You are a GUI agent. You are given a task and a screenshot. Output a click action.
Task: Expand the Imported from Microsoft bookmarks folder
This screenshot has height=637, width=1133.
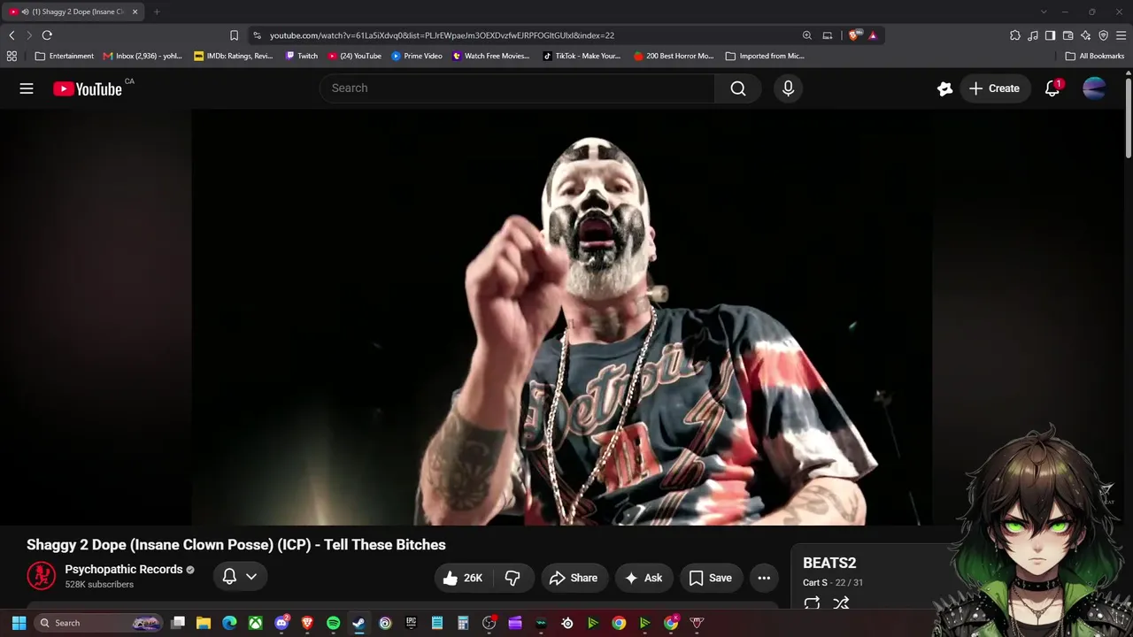pos(765,56)
